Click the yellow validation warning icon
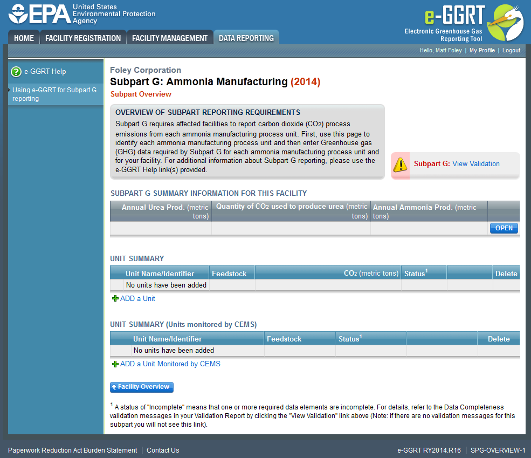This screenshot has height=458, width=531. pos(401,165)
